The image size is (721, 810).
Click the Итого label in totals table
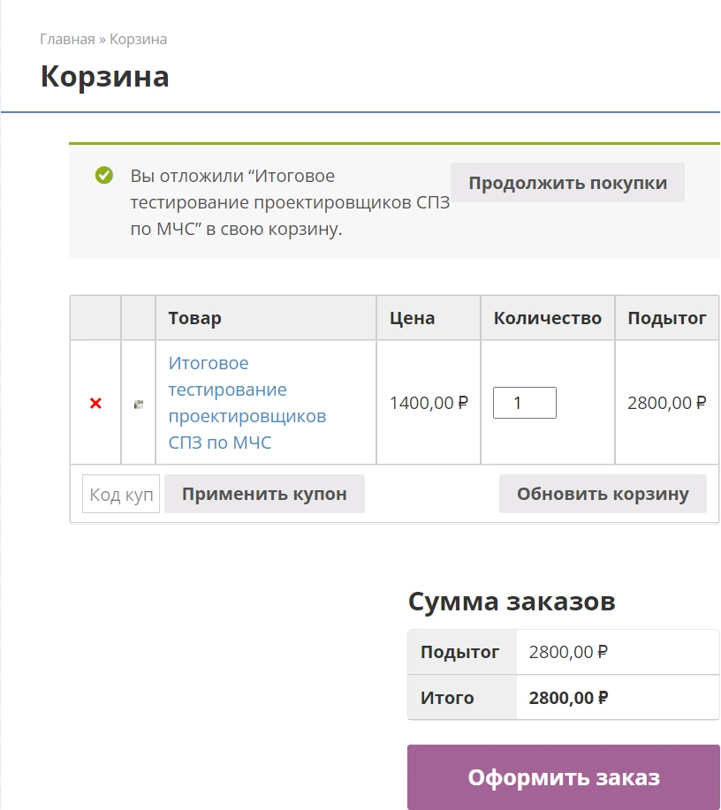pos(447,698)
